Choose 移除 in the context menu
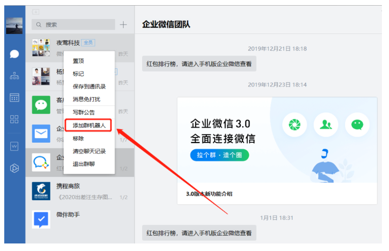Image resolution: width=389 pixels, height=251 pixels. tap(78, 138)
